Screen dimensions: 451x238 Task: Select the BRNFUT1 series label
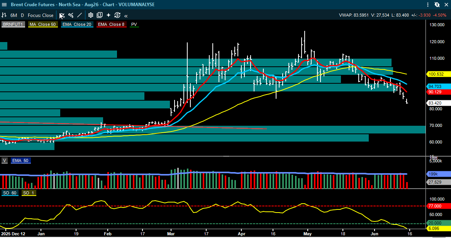13,24
